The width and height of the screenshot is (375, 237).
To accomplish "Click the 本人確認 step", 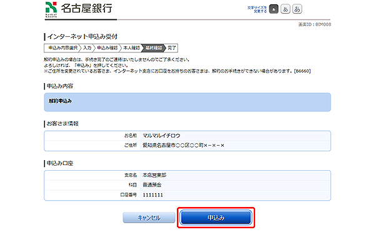I will click(131, 48).
